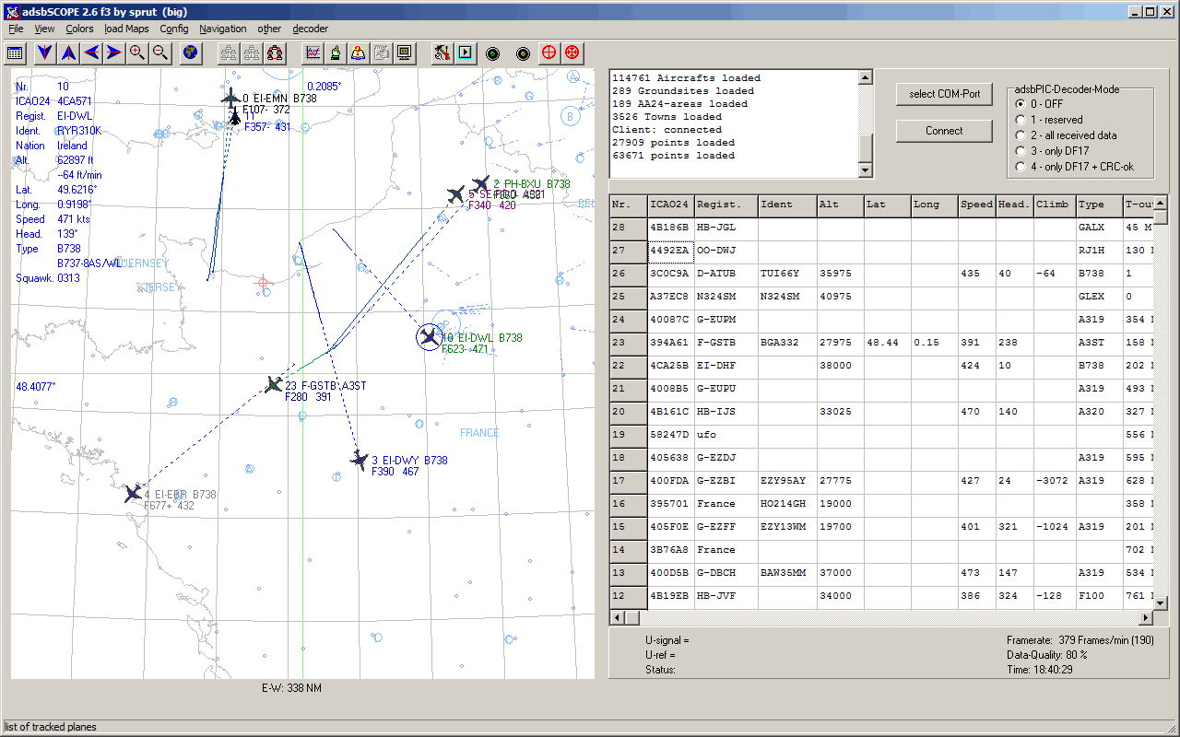1180x737 pixels.
Task: Open the Colors menu
Action: click(x=79, y=29)
